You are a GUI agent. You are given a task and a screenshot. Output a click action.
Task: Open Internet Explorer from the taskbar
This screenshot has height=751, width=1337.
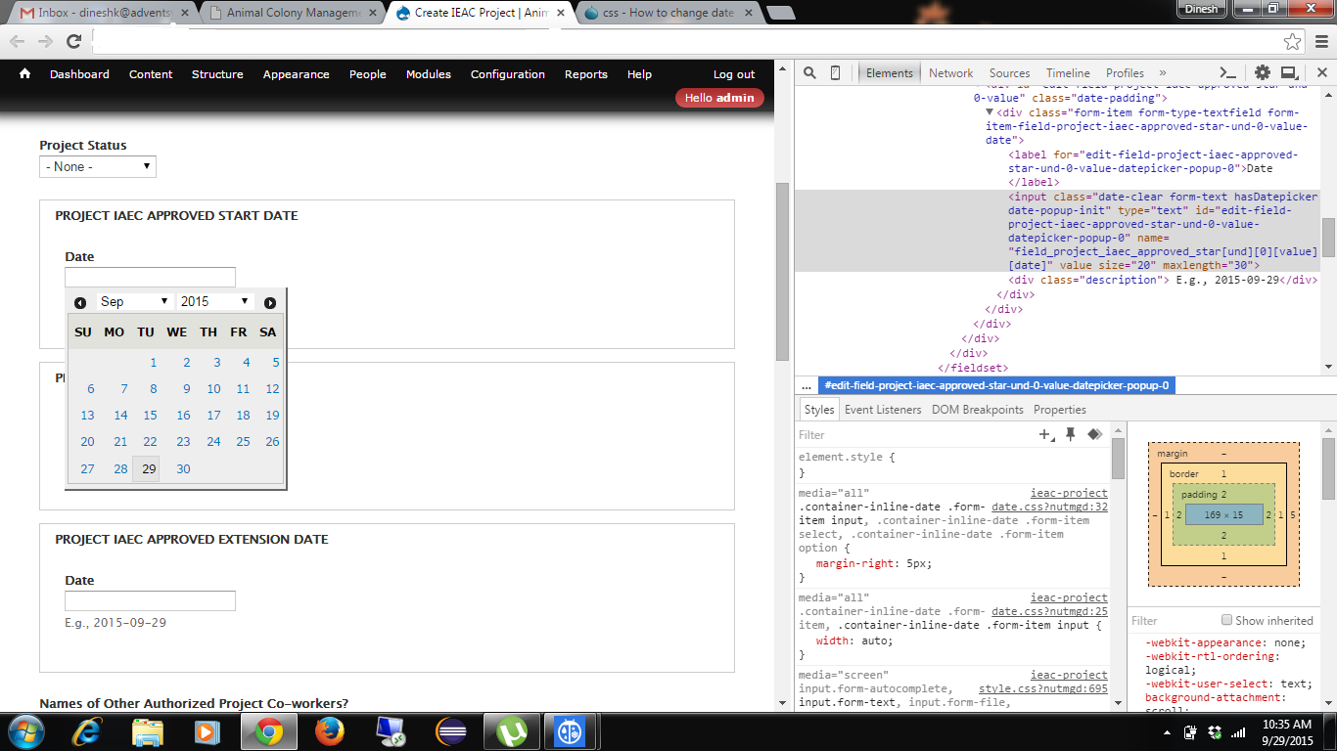pyautogui.click(x=88, y=731)
